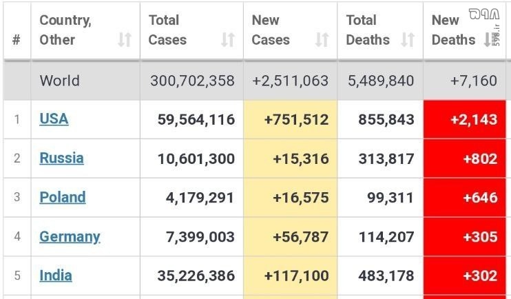Sort by New Cases column arrows
This screenshot has height=299, width=511.
coord(322,40)
